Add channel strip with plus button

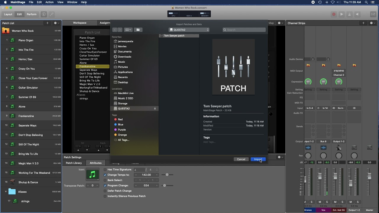click(x=363, y=23)
